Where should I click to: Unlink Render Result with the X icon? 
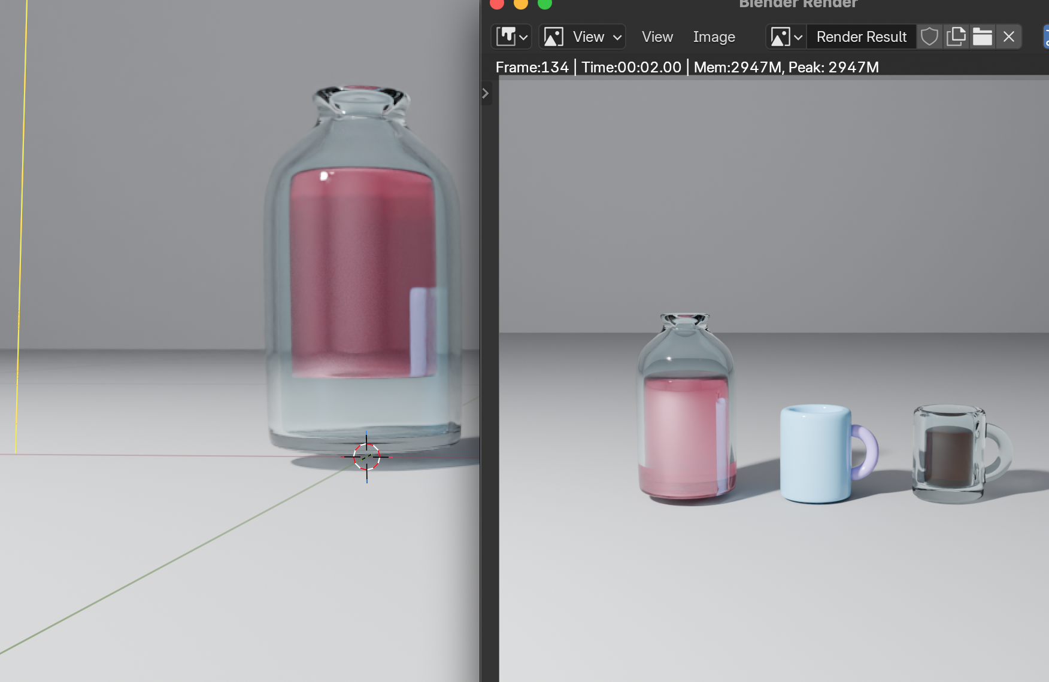(x=1009, y=37)
